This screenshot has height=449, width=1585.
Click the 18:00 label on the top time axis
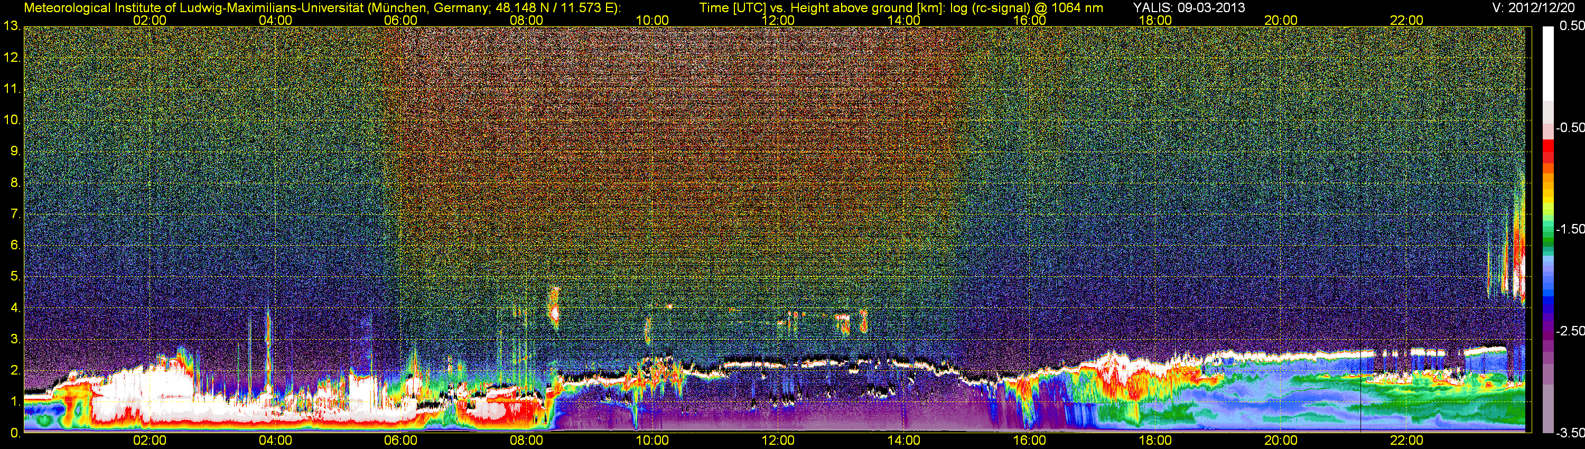(x=1155, y=20)
